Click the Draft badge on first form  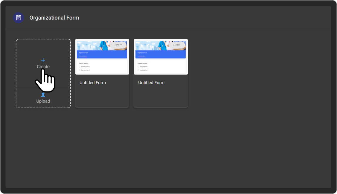[x=118, y=45]
